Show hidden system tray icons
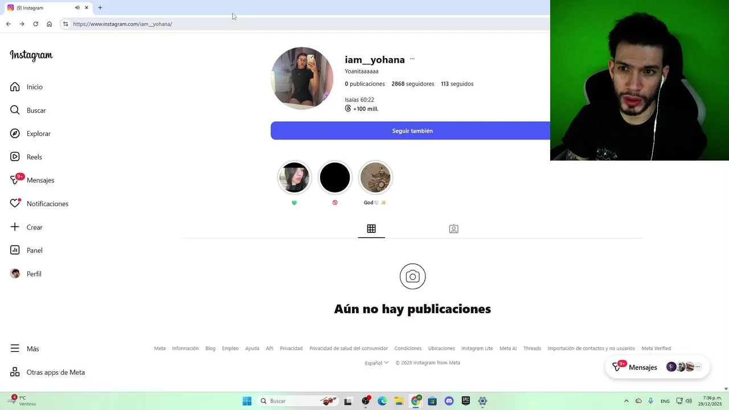The width and height of the screenshot is (729, 410). 626,401
